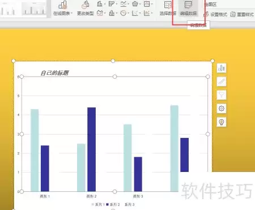Click the 选择数据 select data button
This screenshot has width=255, height=210.
(x=168, y=8)
